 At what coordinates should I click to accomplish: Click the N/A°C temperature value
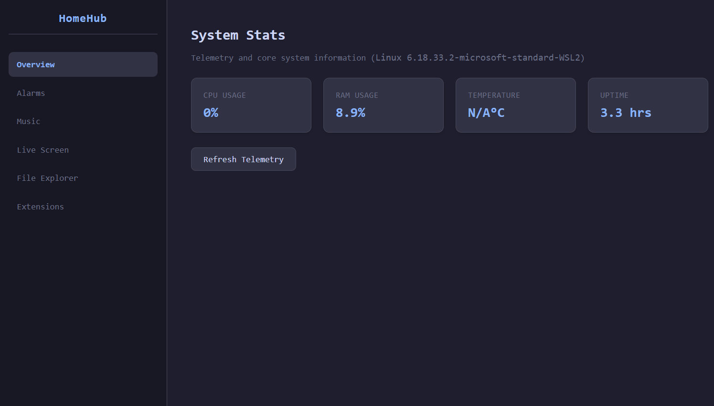486,113
